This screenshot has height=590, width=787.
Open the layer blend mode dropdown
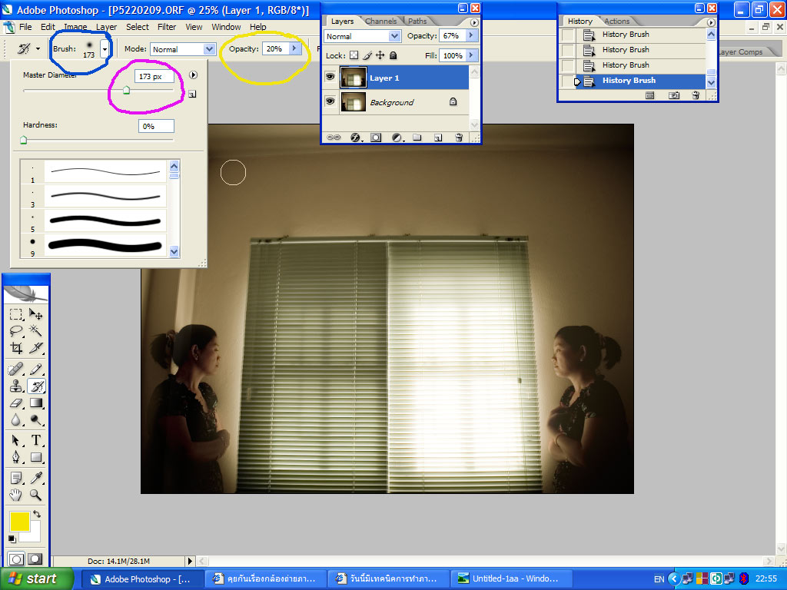click(x=362, y=36)
